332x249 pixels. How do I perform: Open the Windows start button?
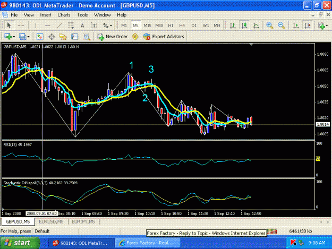(x=20, y=243)
